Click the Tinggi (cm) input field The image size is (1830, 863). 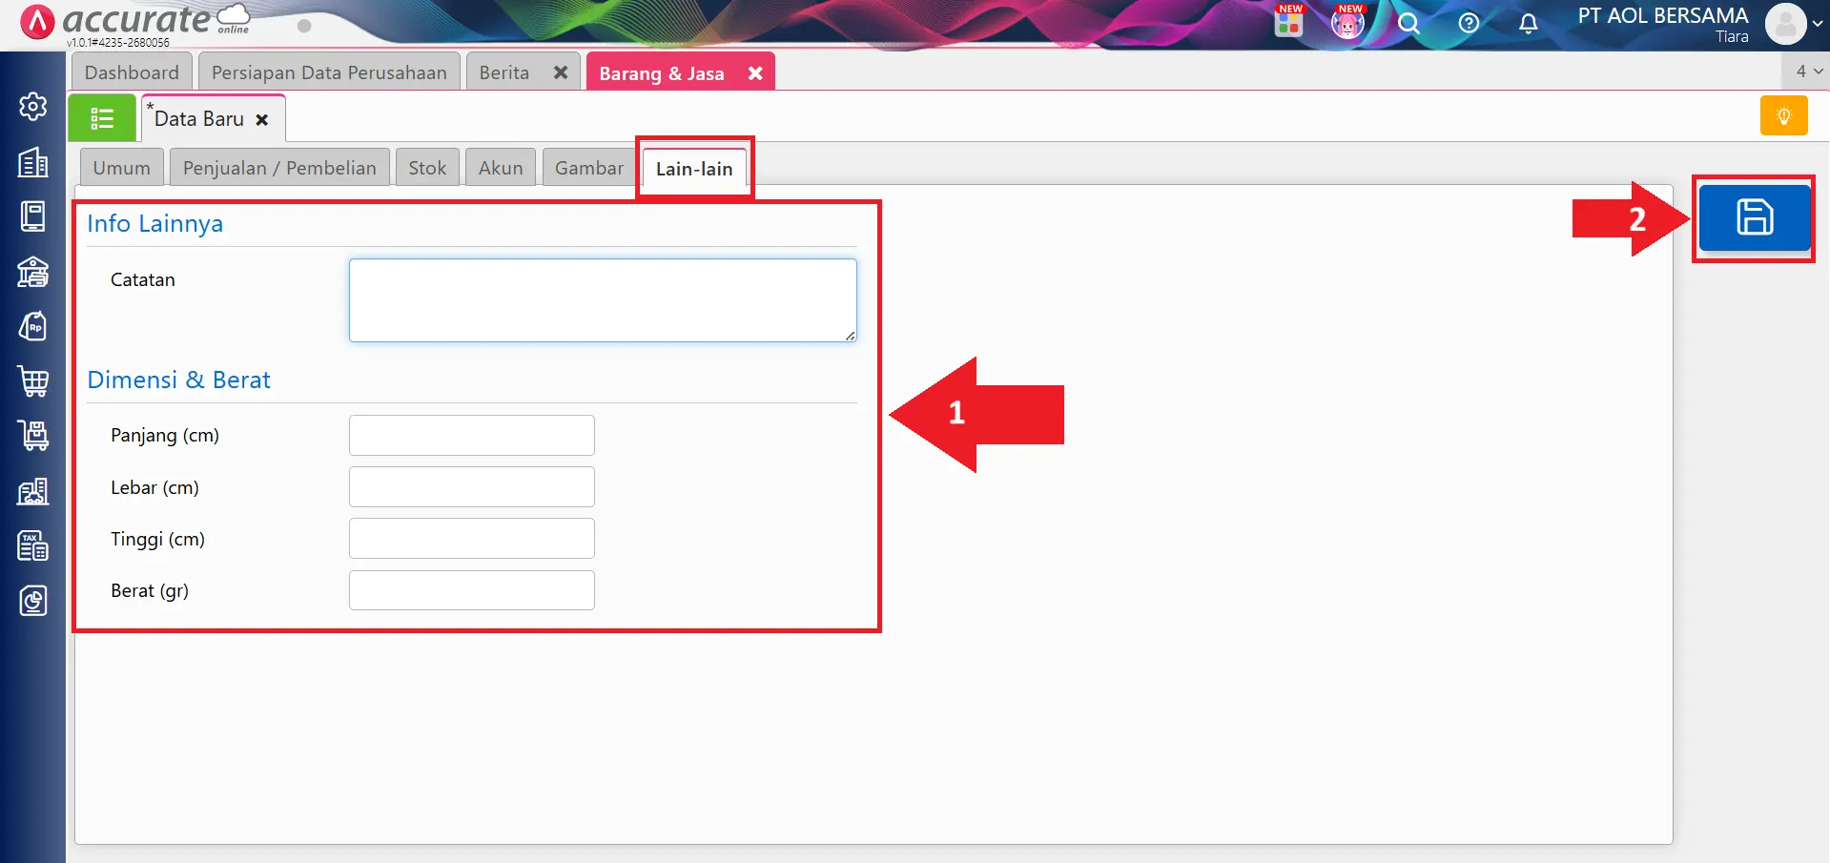(x=472, y=539)
